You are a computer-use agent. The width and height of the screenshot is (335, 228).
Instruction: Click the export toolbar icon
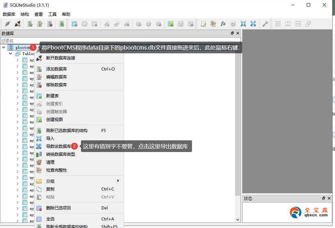[x=253, y=24]
